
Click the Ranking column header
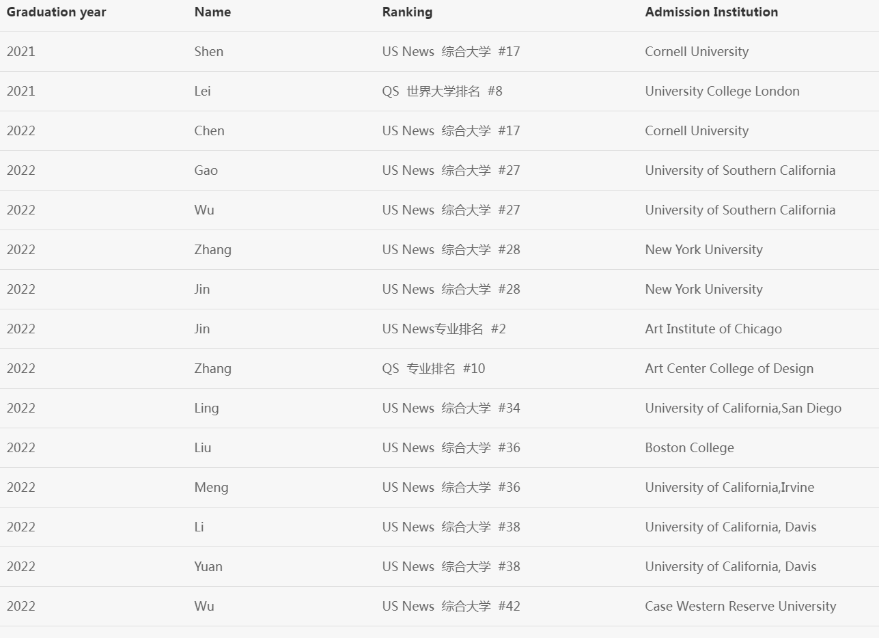[x=407, y=12]
